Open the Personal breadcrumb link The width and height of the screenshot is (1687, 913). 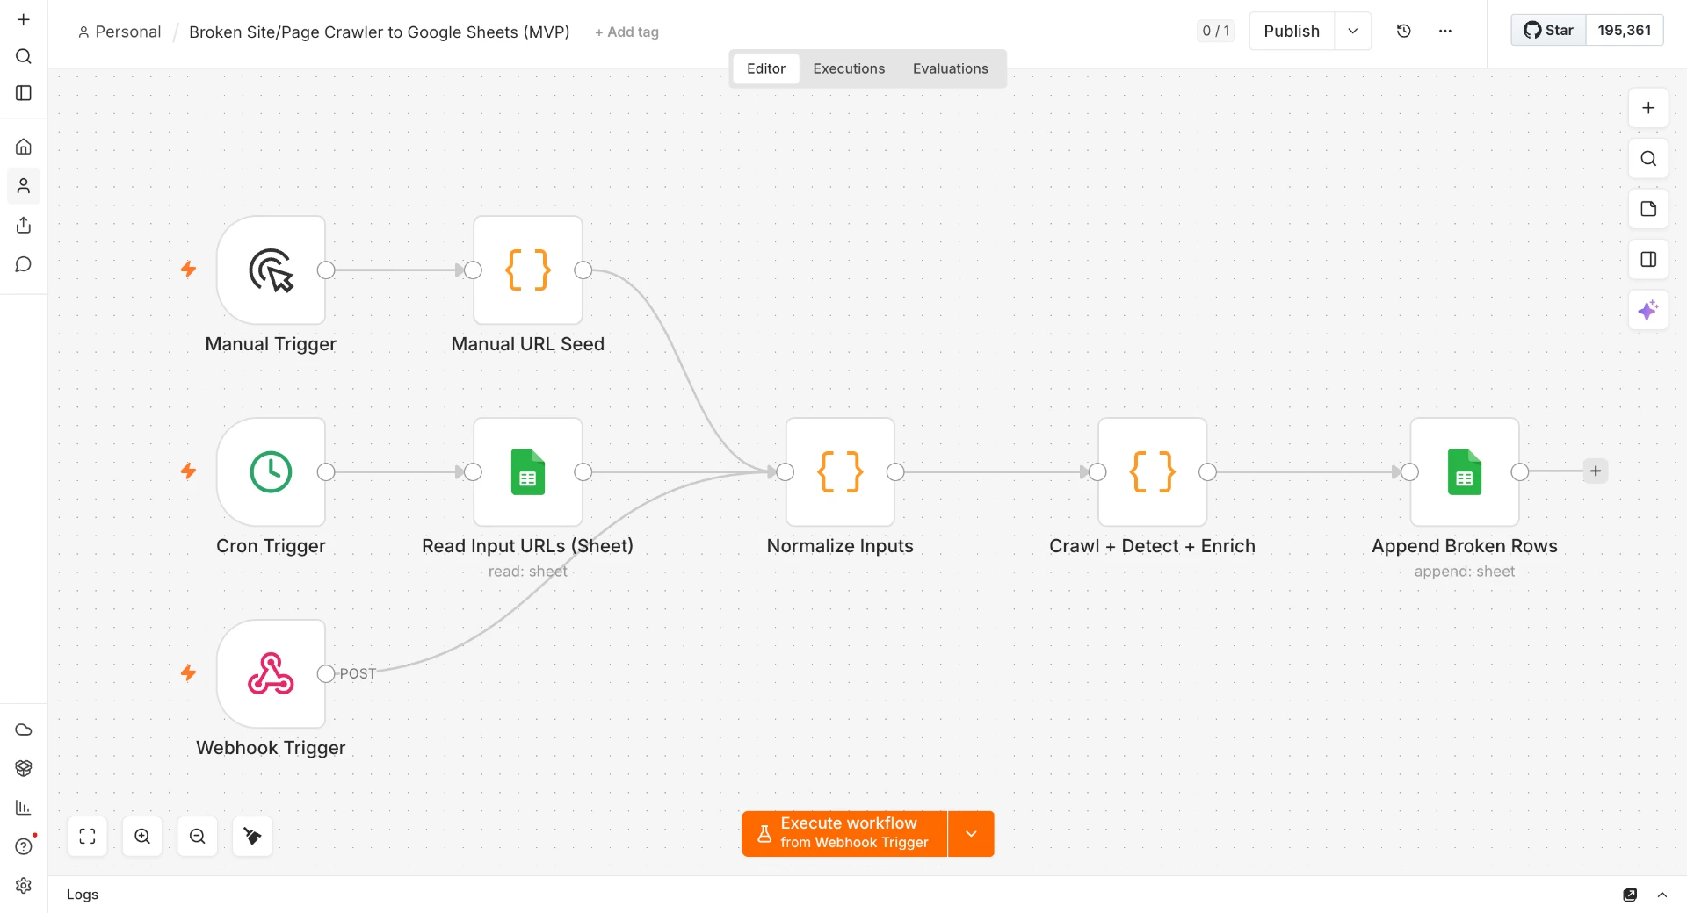tap(119, 32)
